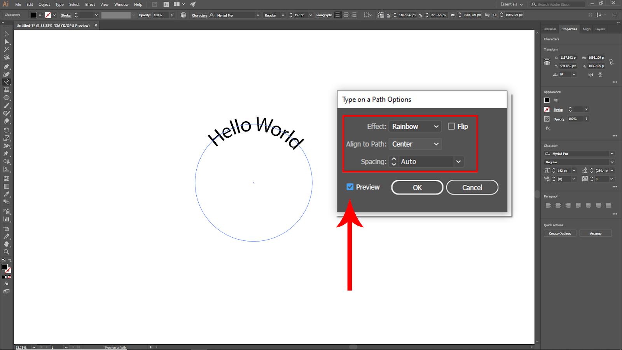Enable the Flip checkbox
The image size is (622, 350).
[x=451, y=126]
